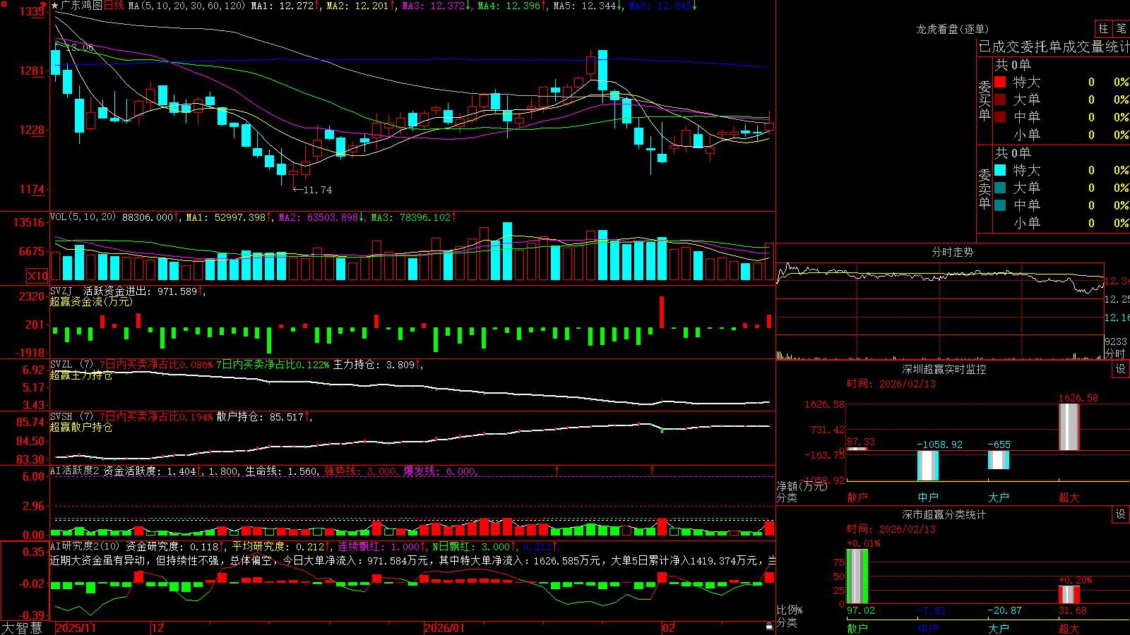Open 设 settings for 深圳超赢实时监控
1130x635 pixels.
(1121, 369)
